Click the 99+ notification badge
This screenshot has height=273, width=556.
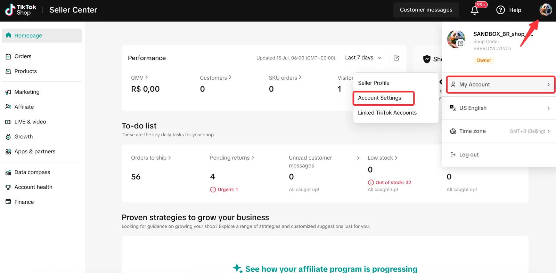(481, 5)
